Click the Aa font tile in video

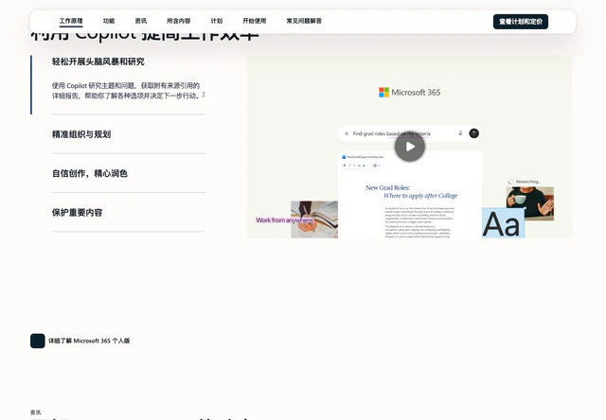pos(503,223)
